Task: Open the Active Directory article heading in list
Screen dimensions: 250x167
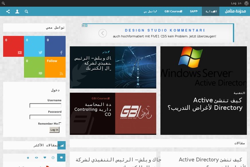Action: point(210,162)
